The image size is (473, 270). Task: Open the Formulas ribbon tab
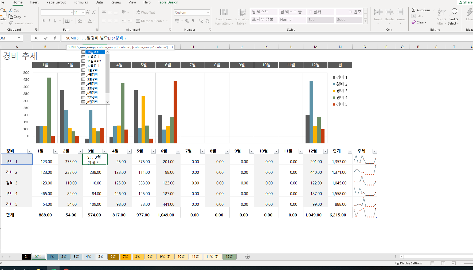pos(81,2)
